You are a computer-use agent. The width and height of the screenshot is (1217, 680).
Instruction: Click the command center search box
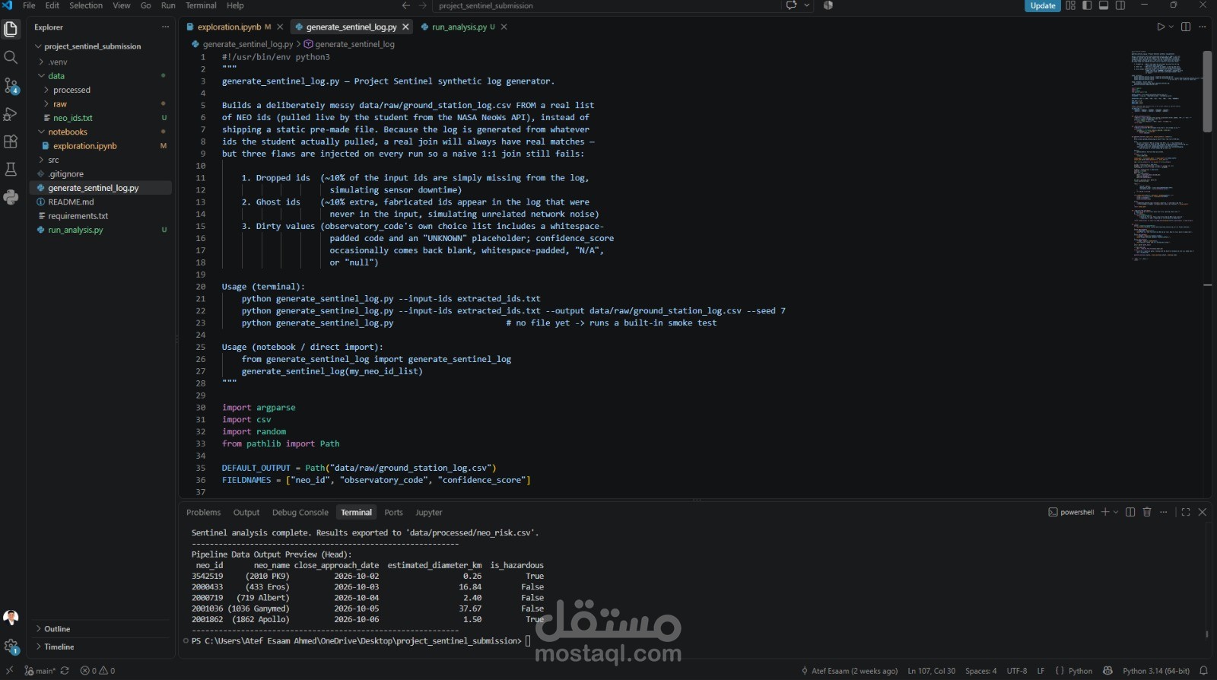point(605,5)
